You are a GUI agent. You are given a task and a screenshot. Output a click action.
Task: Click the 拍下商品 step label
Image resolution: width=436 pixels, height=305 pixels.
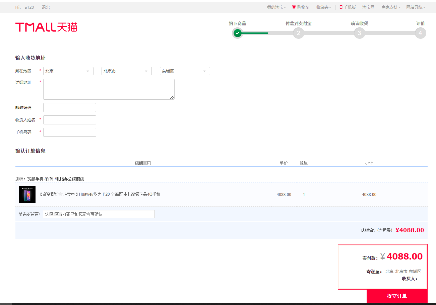click(x=238, y=23)
